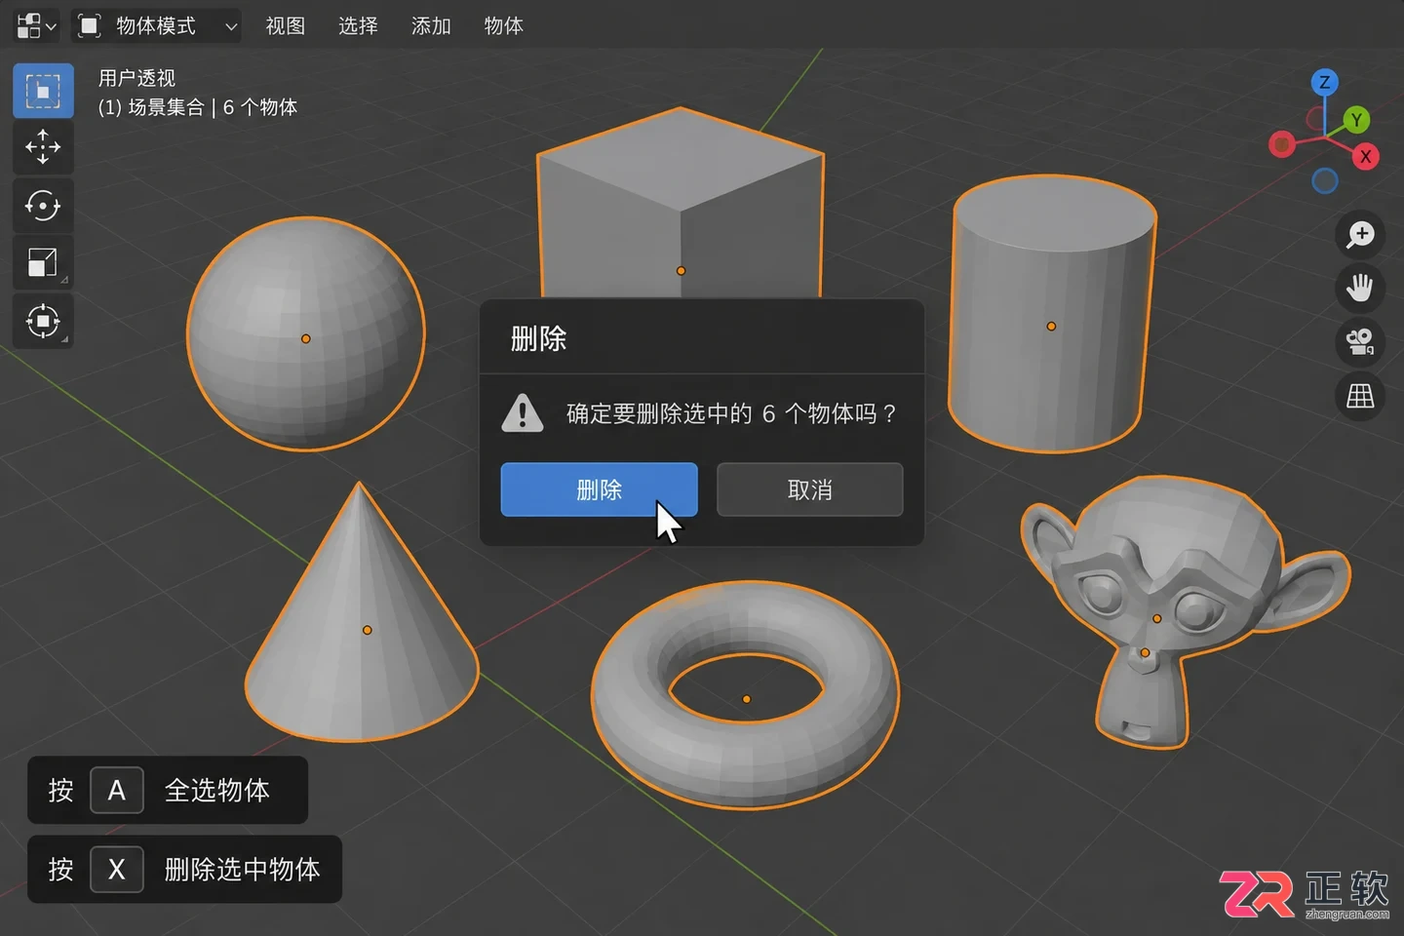Click the A key hint badge
This screenshot has width=1404, height=936.
pos(117,790)
